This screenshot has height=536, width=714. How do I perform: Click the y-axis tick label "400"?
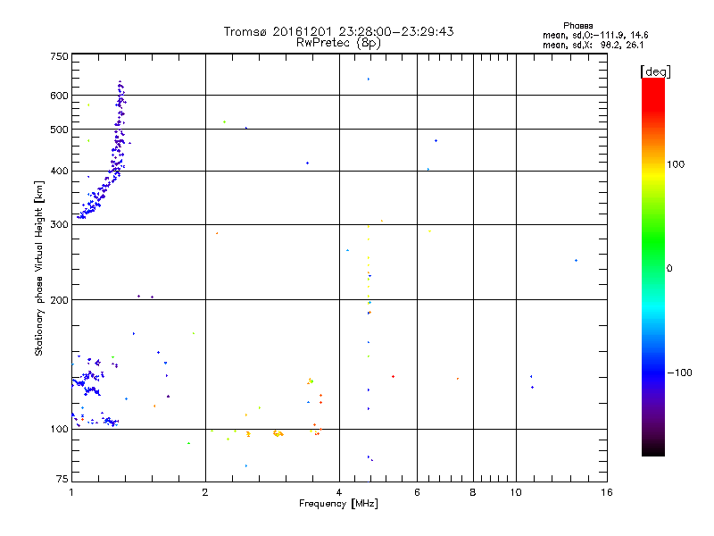point(59,171)
